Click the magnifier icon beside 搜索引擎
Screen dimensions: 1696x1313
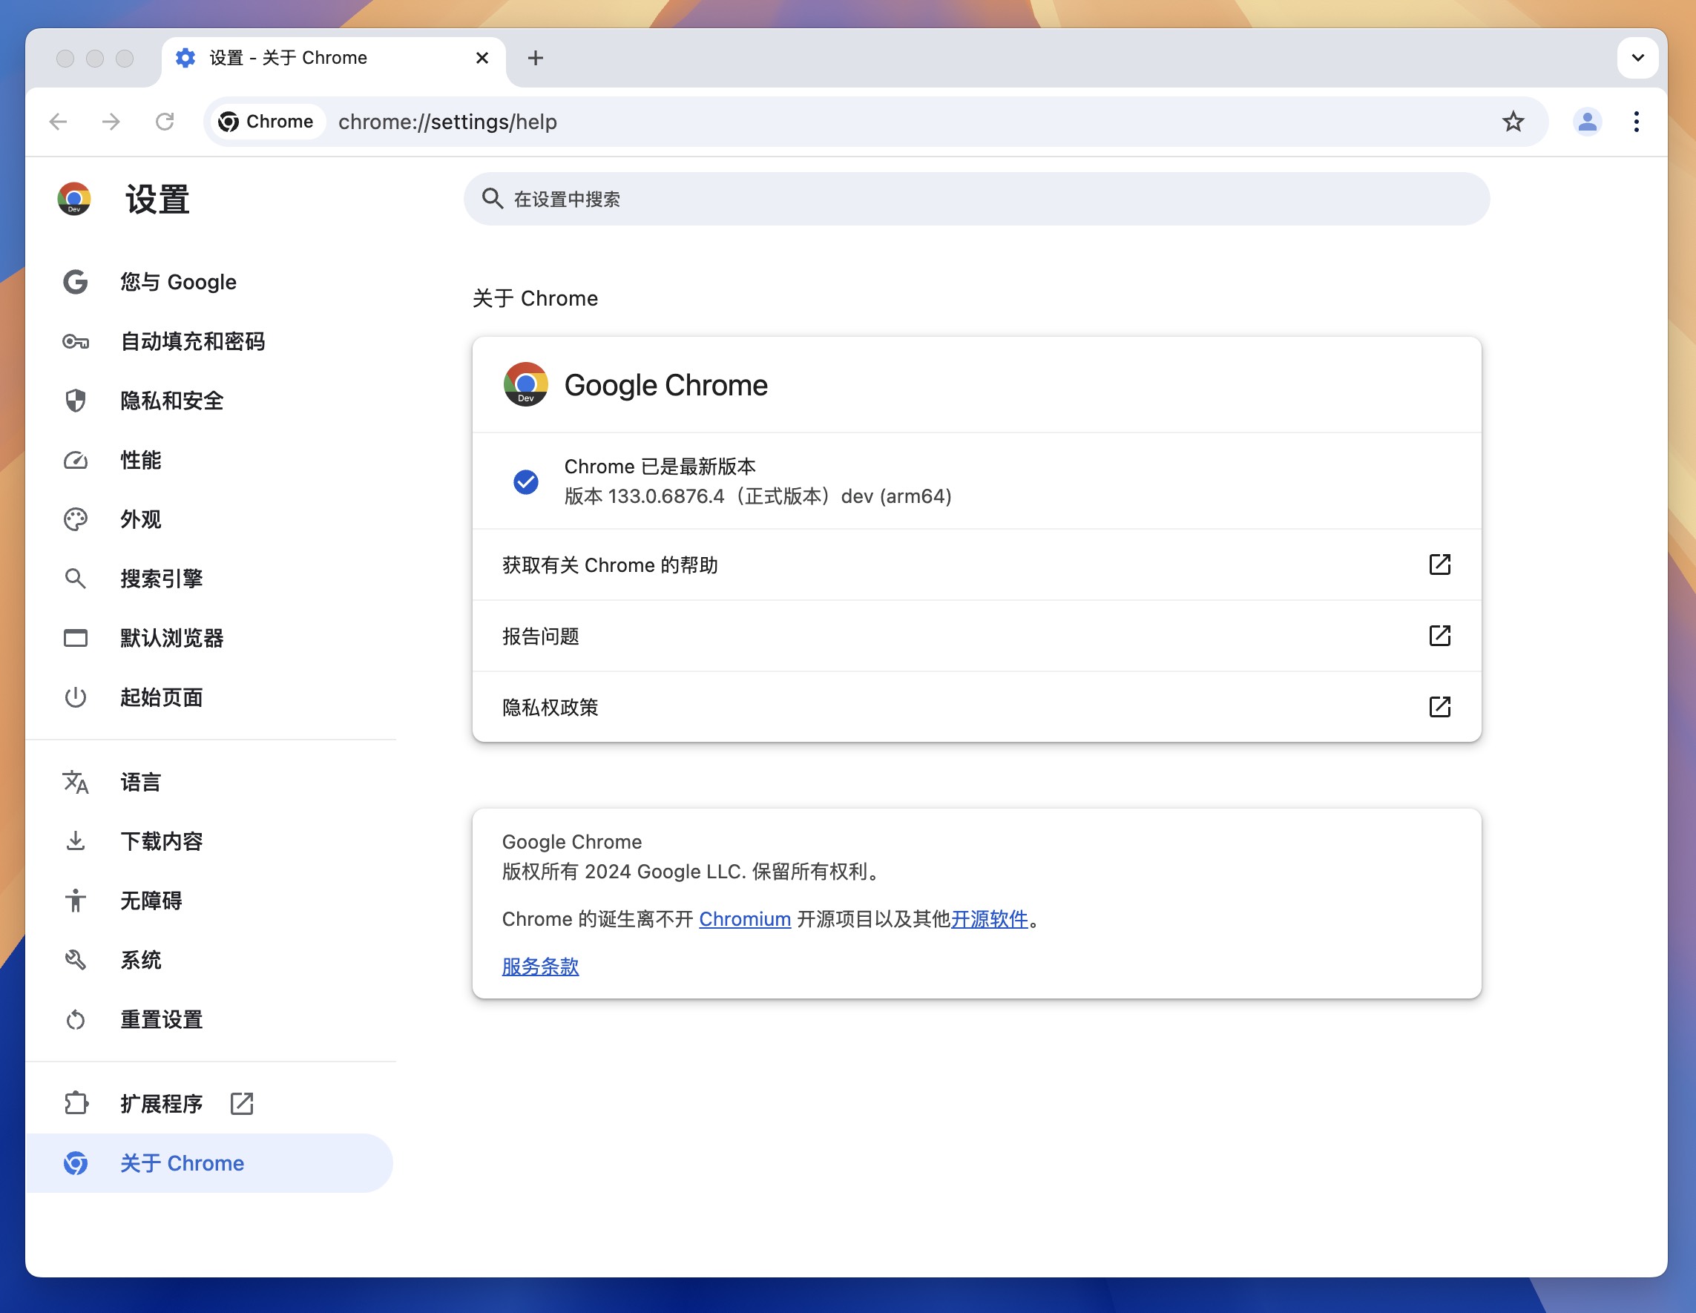point(76,579)
